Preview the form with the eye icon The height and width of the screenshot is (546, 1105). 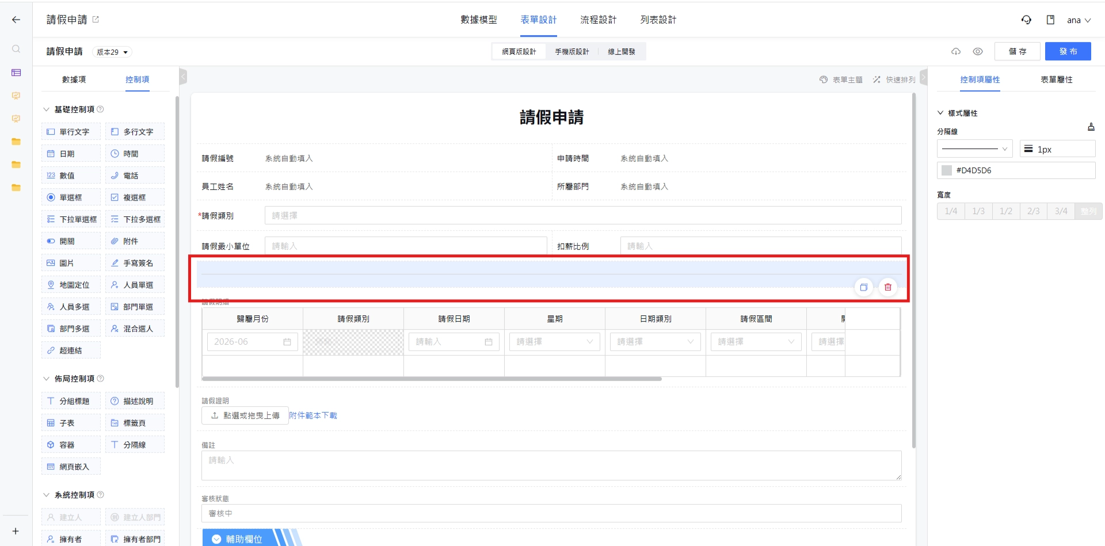pyautogui.click(x=978, y=52)
